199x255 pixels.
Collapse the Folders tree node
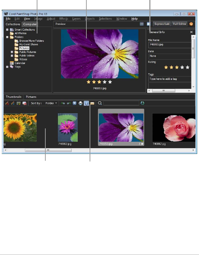[x=7, y=37]
